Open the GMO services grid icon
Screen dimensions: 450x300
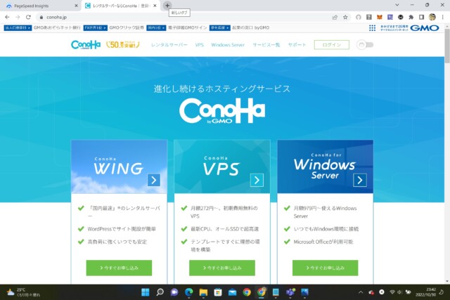(372, 28)
